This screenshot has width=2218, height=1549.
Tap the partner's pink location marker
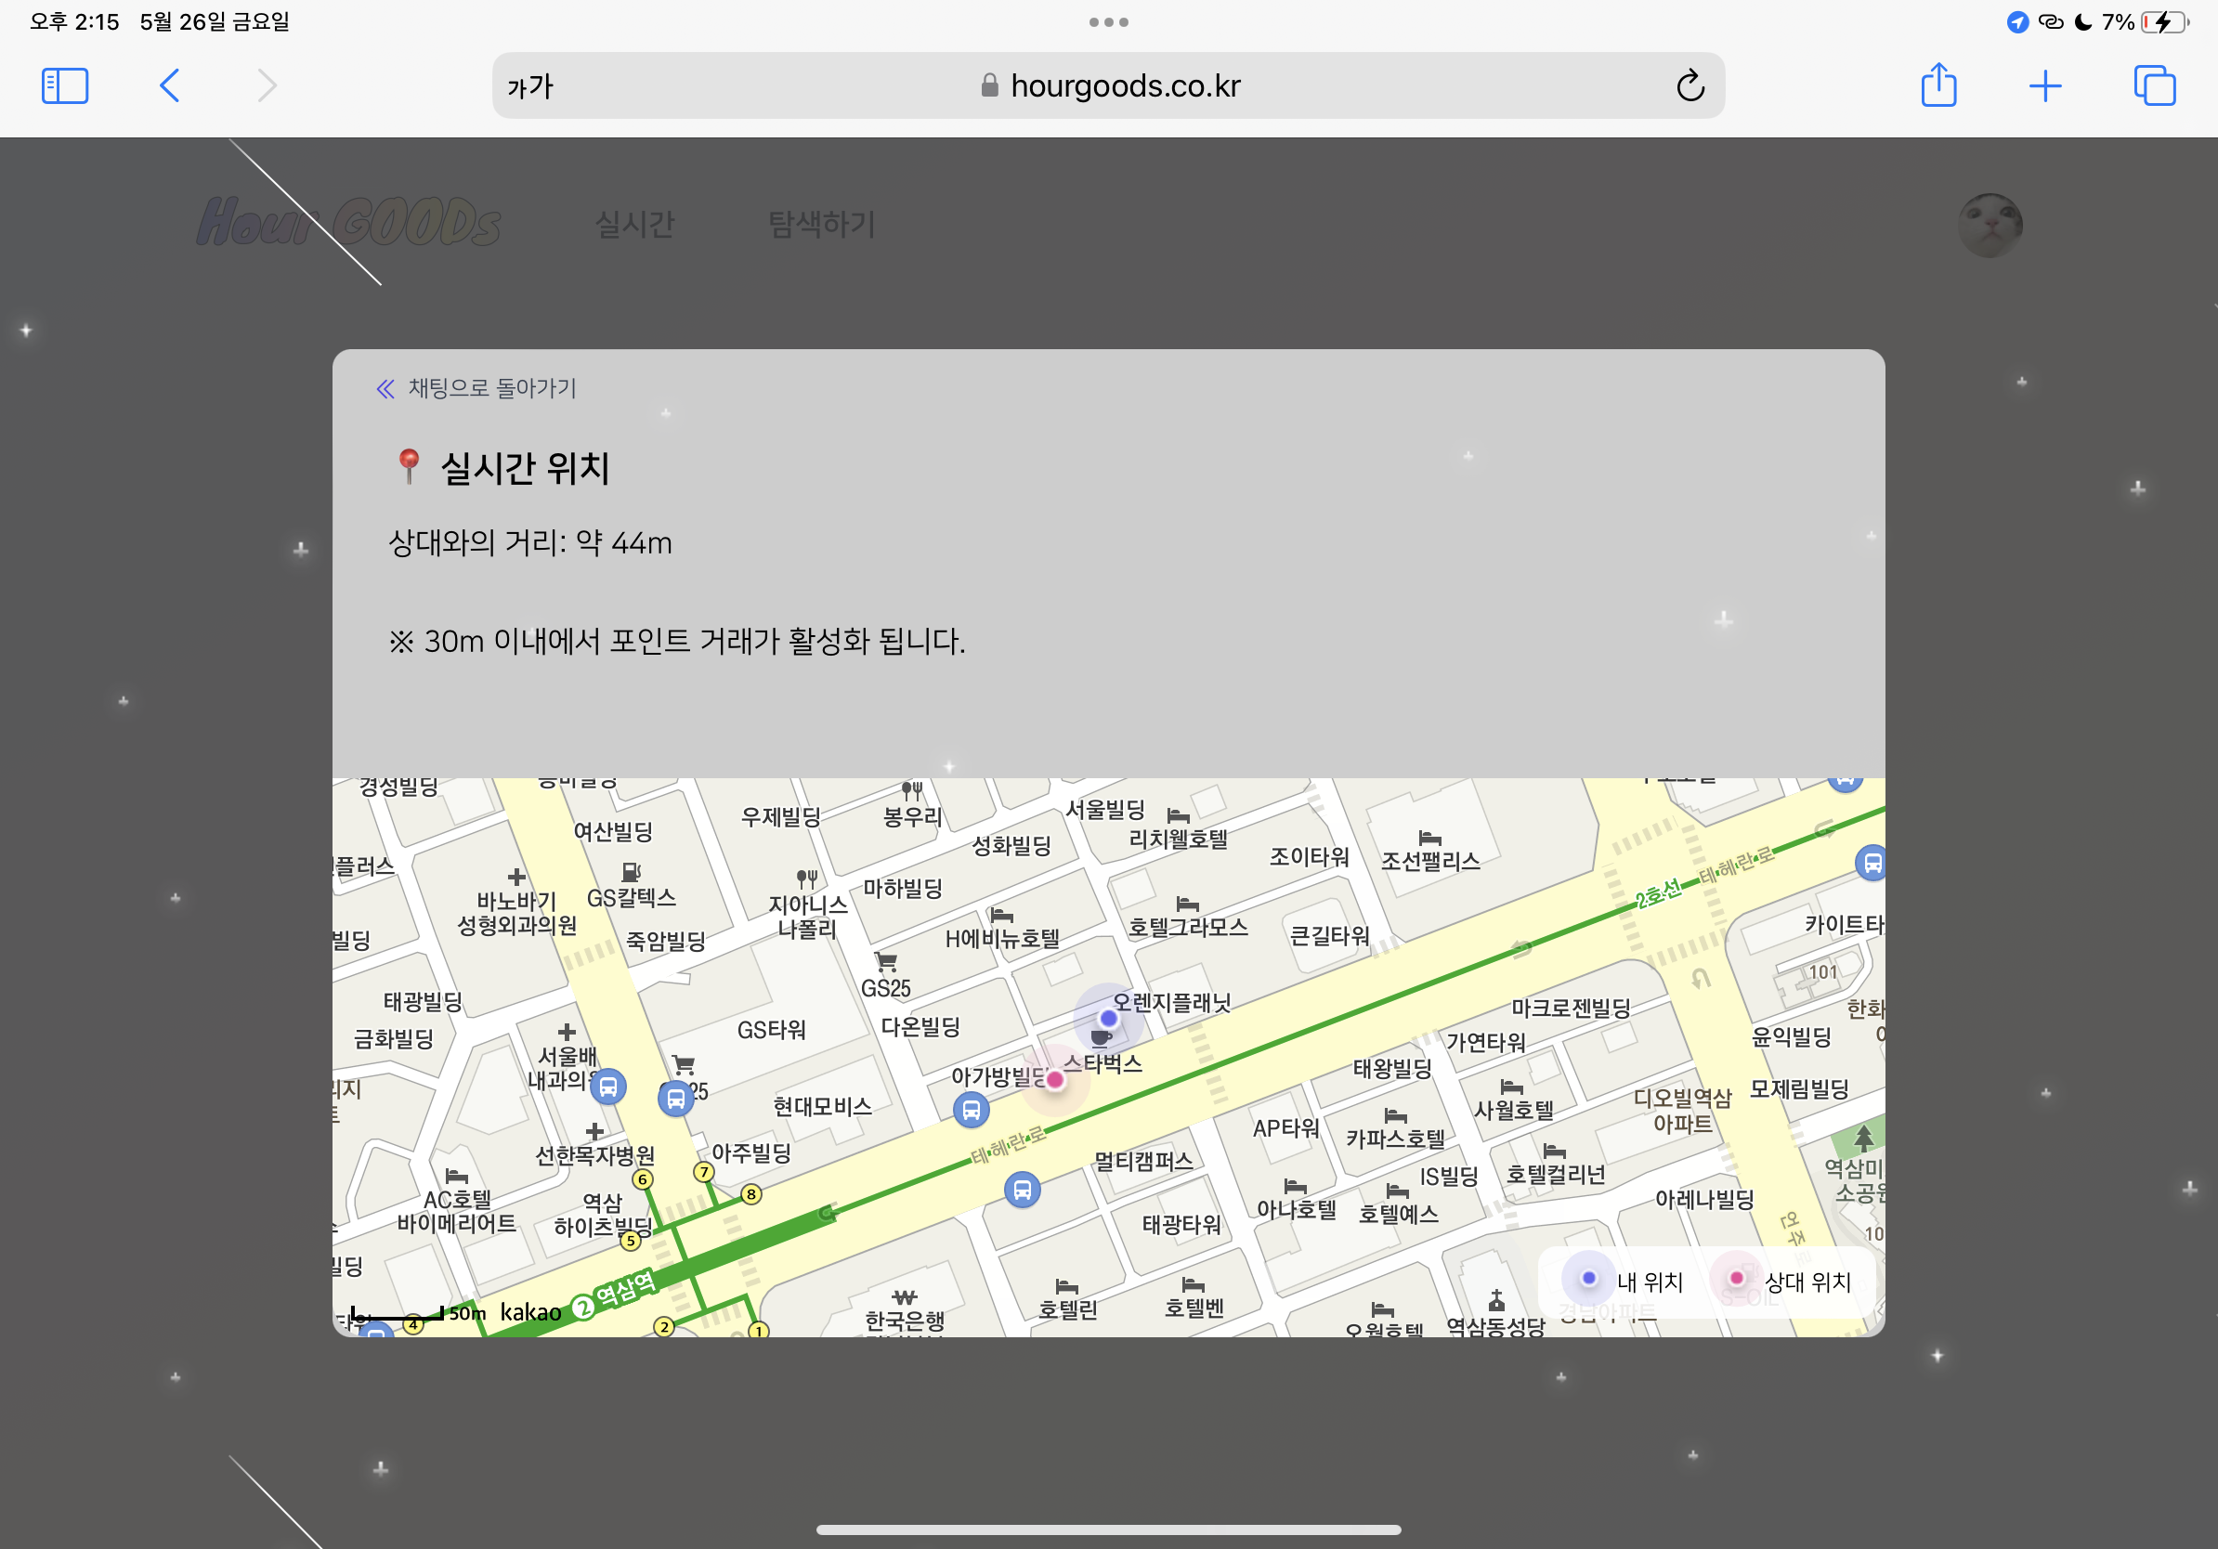pos(1055,1080)
